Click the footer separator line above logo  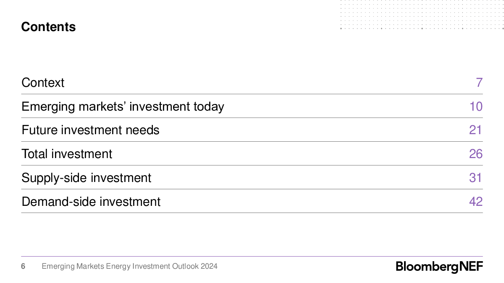coord(252,256)
